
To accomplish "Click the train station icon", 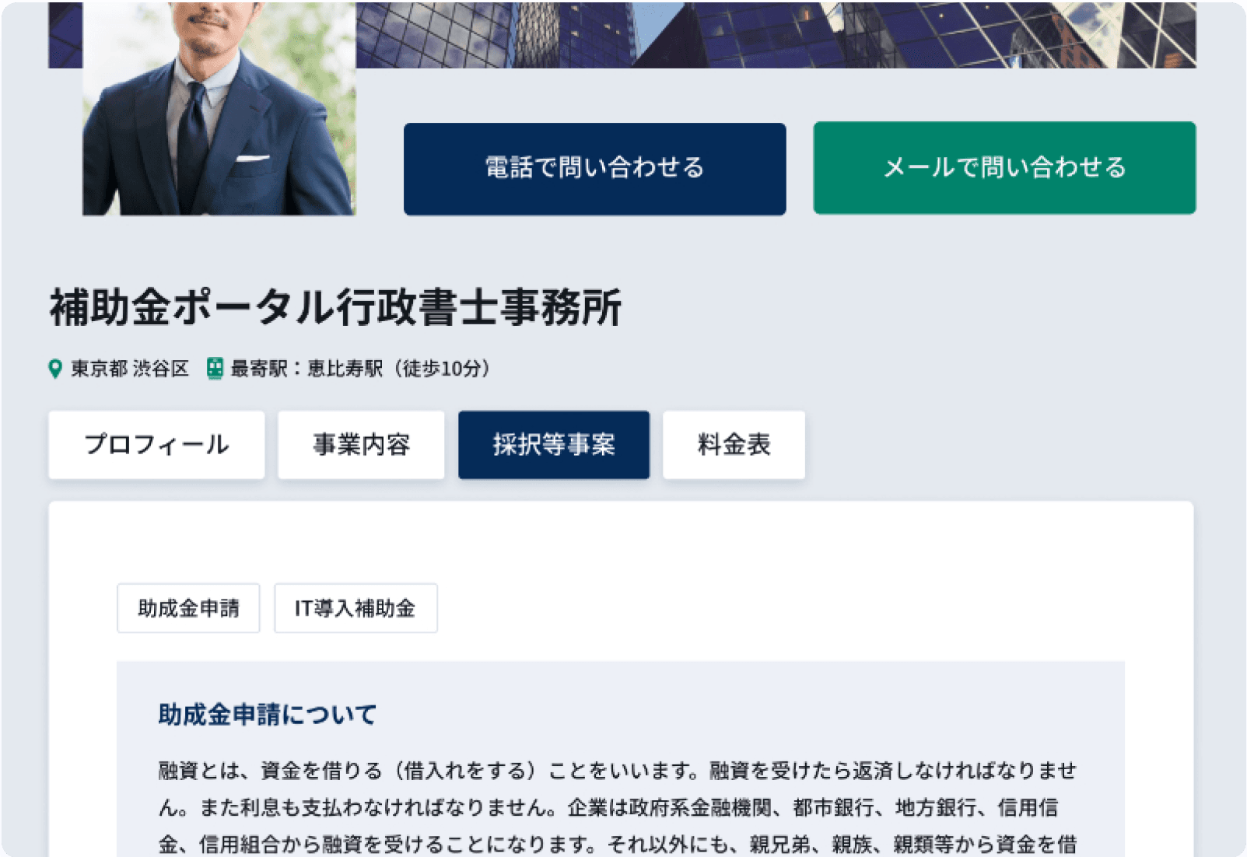I will coord(215,369).
